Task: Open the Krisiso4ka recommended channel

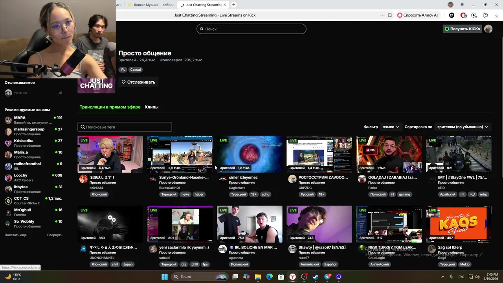Action: [33, 143]
